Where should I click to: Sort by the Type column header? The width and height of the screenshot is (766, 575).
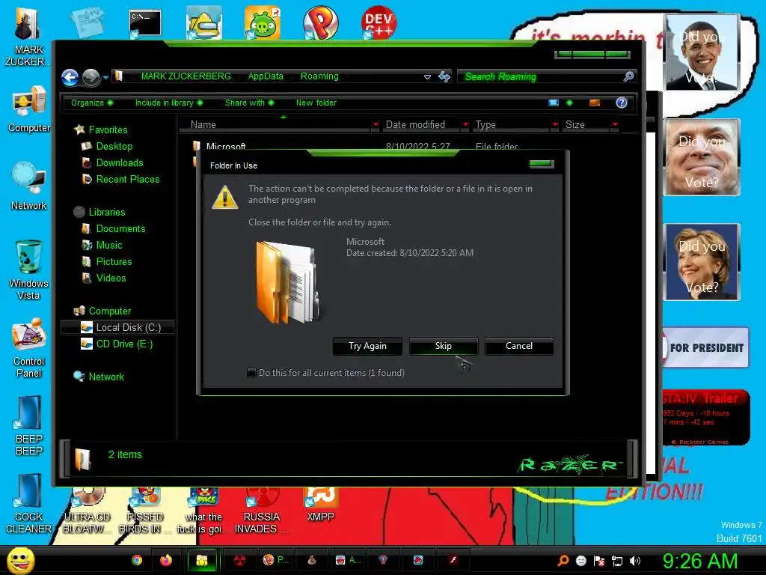[x=510, y=125]
